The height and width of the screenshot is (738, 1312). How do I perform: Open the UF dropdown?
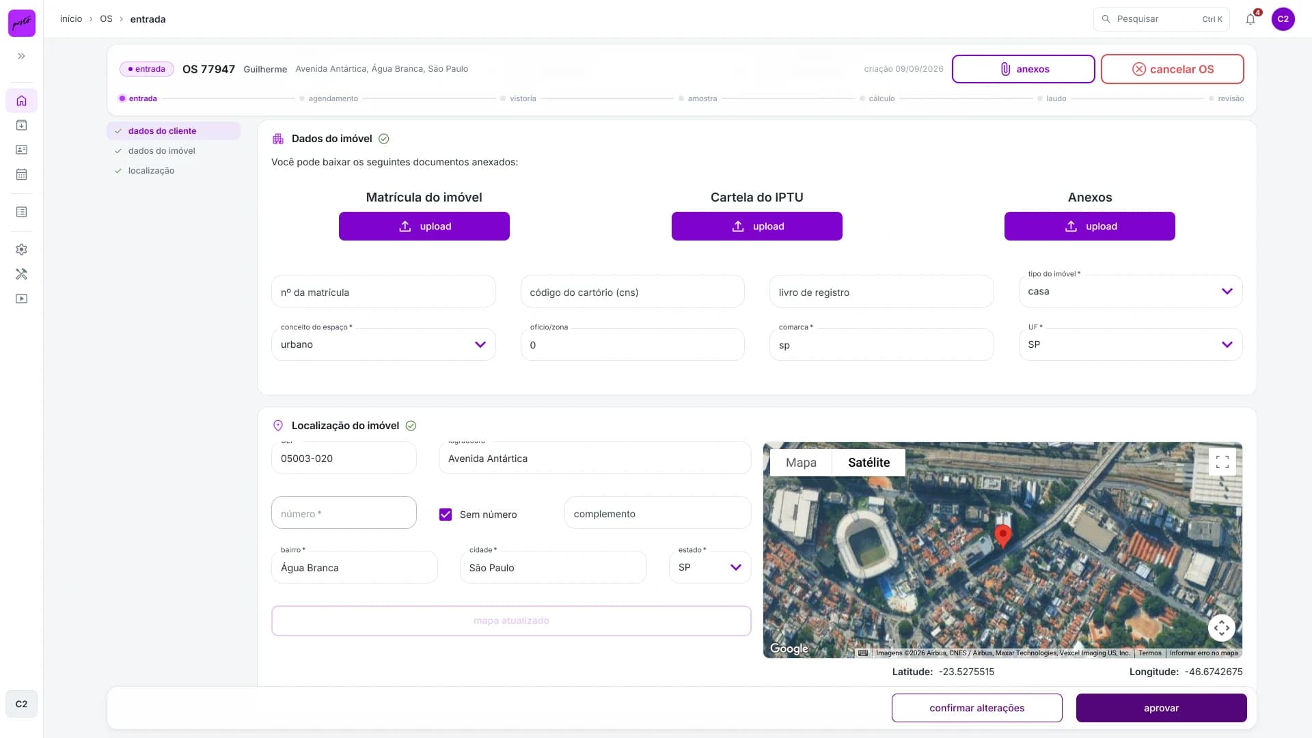tap(1130, 344)
